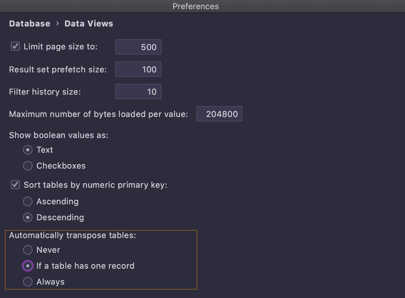This screenshot has height=298, width=405.
Task: Click the 'Result set prefetch size:' label
Action: click(x=58, y=69)
